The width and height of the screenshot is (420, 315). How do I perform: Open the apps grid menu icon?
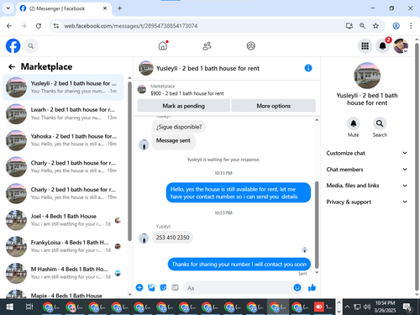[365, 46]
